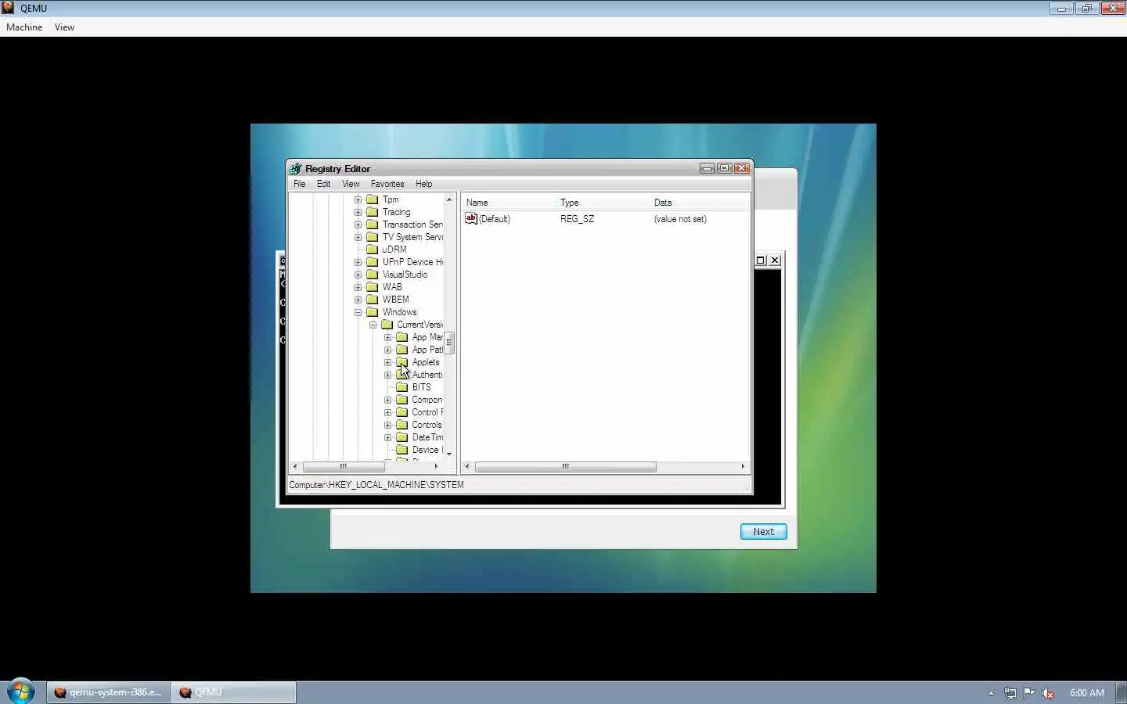The width and height of the screenshot is (1127, 704).
Task: Select the Control Panel tree item
Action: pyautogui.click(x=427, y=412)
